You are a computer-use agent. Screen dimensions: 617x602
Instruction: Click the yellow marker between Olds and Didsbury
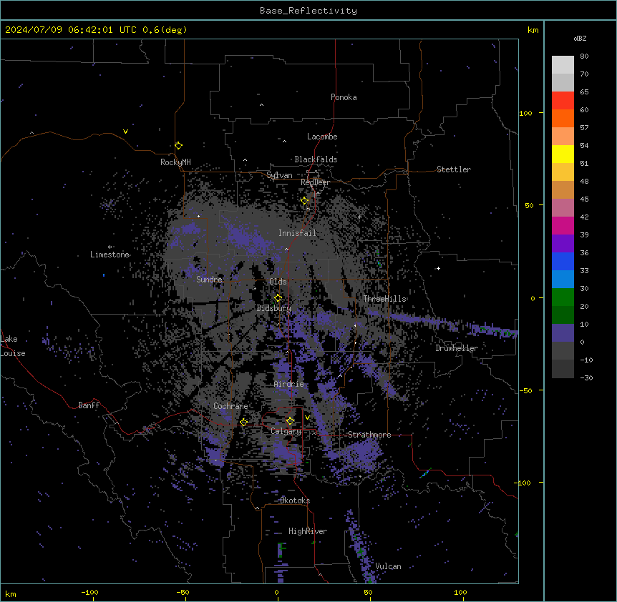278,298
